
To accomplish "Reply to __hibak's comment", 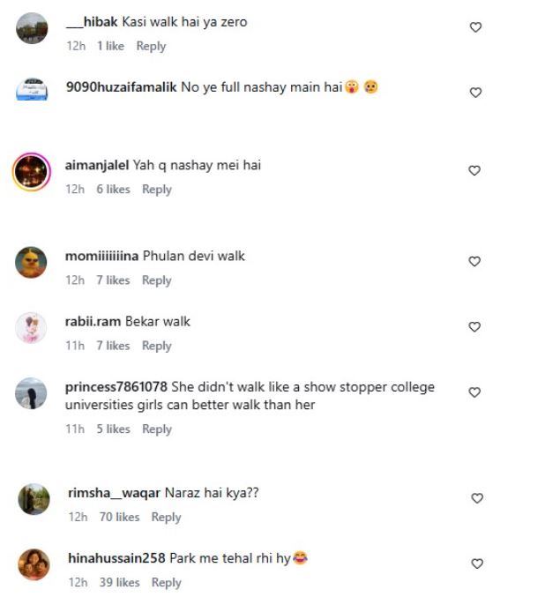I will coord(151,46).
